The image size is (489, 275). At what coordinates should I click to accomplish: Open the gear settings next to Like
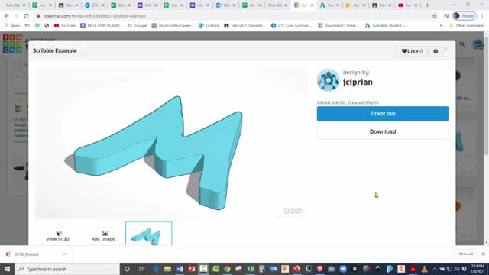[x=436, y=51]
